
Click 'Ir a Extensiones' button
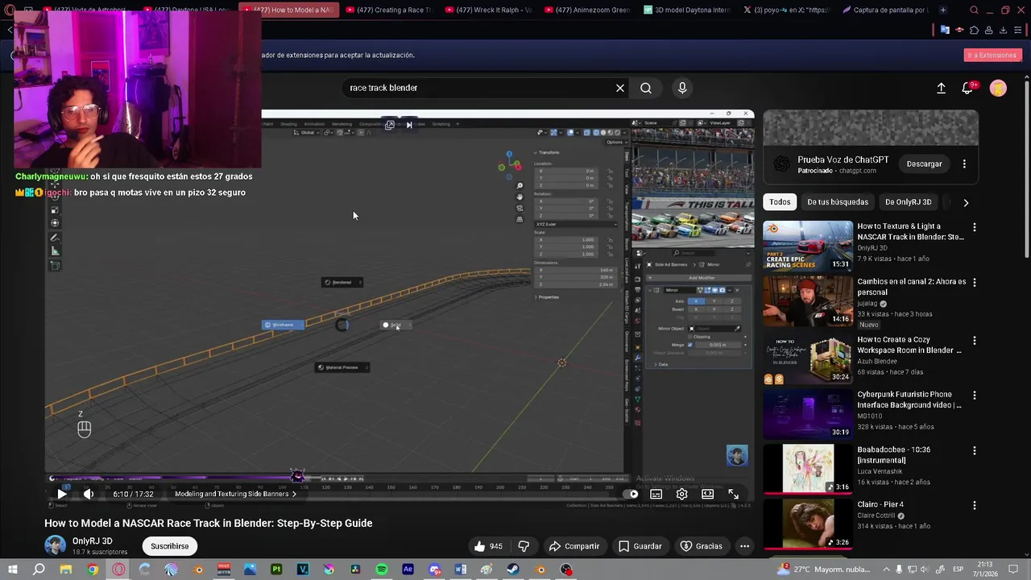pos(992,55)
